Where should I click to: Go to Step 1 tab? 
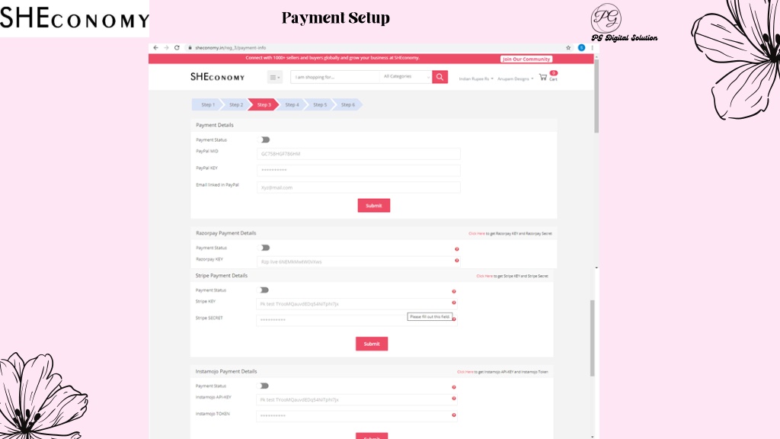tap(208, 104)
